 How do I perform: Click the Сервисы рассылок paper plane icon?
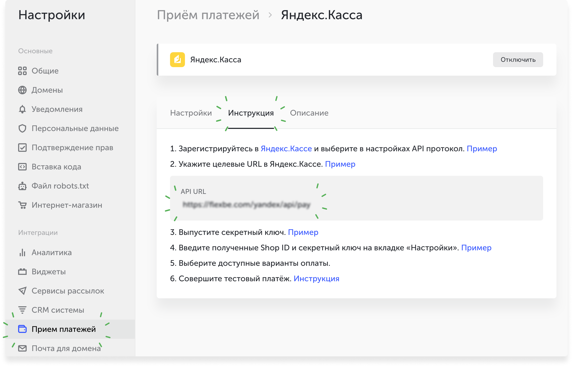point(22,291)
